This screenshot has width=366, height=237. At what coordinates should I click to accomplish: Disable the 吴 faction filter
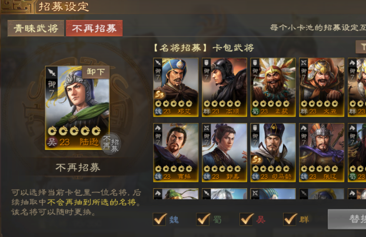[x=247, y=219]
